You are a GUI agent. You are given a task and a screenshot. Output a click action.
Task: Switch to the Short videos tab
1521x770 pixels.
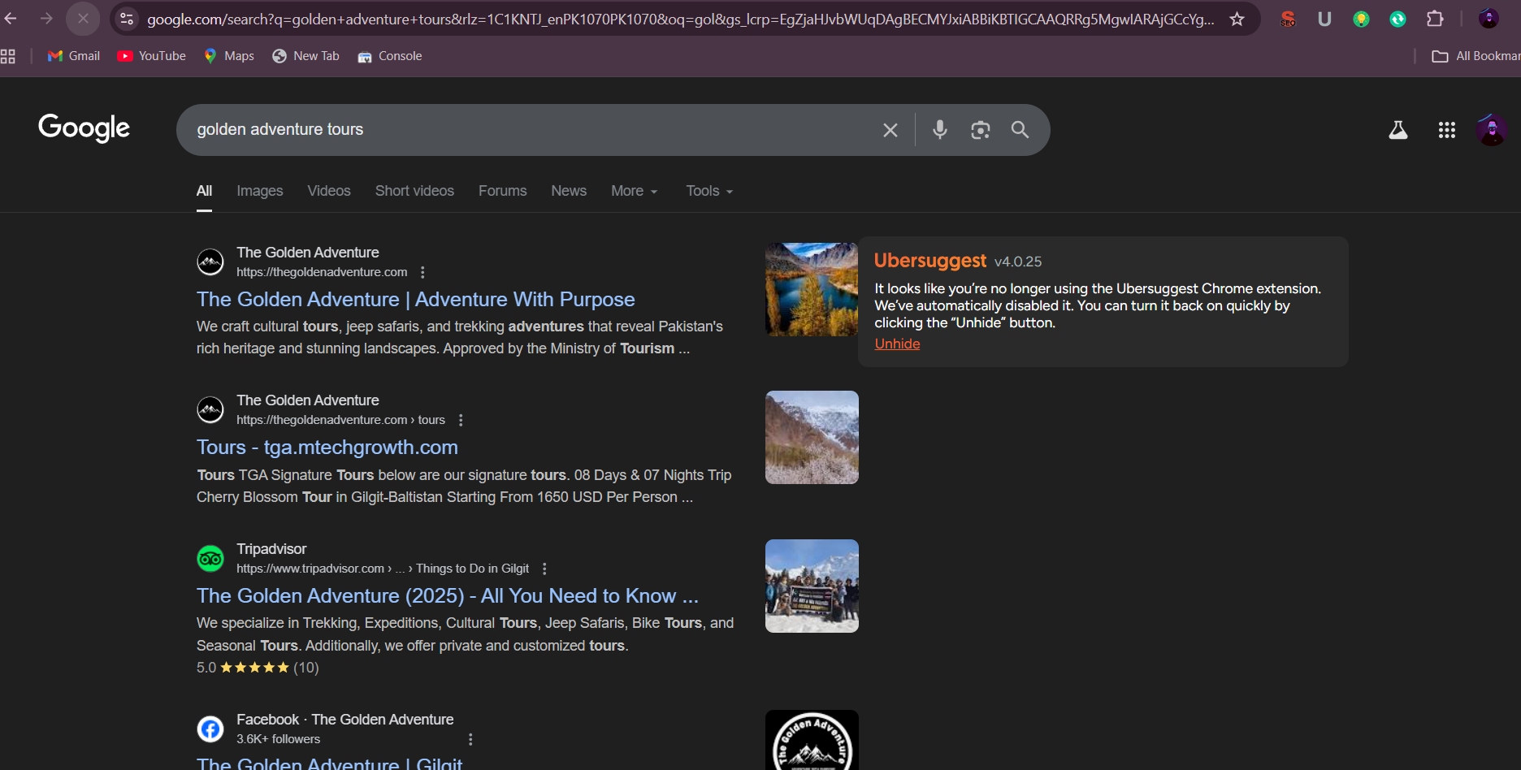(414, 191)
